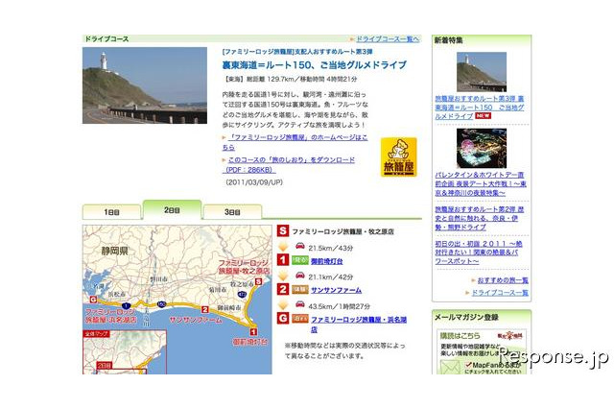
Task: Click the yellow 旅籠屋 logo icon
Action: (x=399, y=156)
